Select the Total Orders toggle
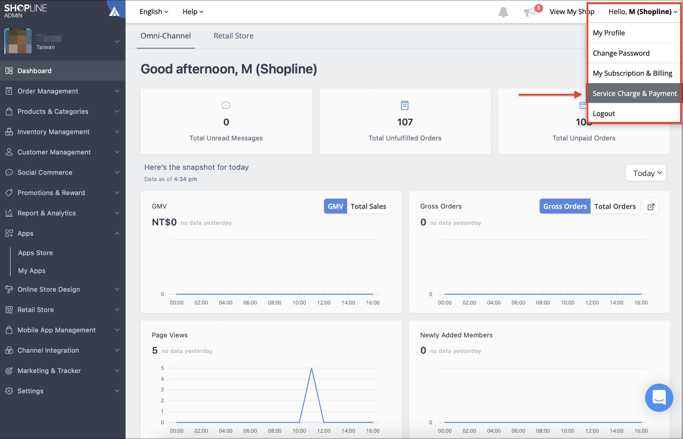The image size is (683, 439). [x=615, y=206]
